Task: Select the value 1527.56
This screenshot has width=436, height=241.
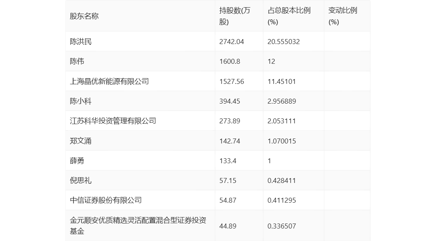Action: 232,82
